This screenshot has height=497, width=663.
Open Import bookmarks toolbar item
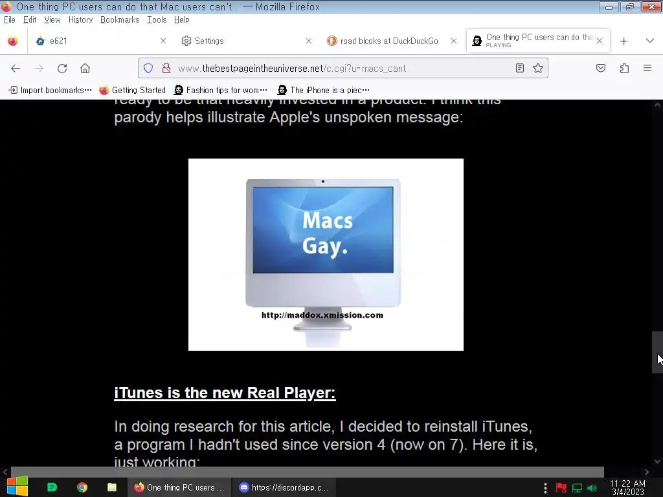(x=51, y=90)
